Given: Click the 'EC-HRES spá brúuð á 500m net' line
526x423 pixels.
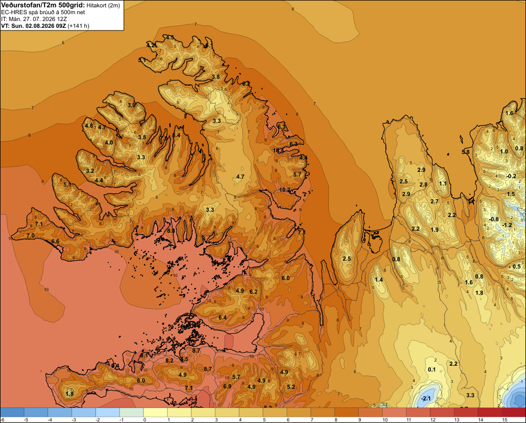Looking at the screenshot, I should (x=43, y=13).
